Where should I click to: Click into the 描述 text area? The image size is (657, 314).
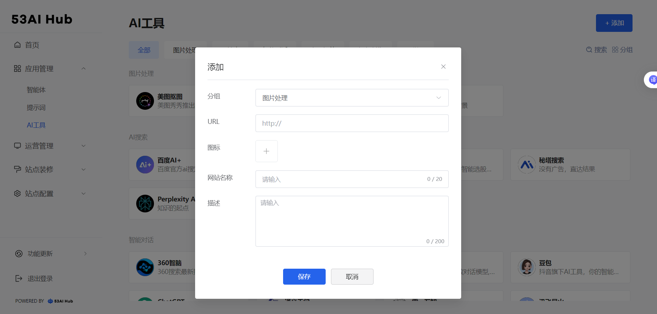tap(352, 221)
